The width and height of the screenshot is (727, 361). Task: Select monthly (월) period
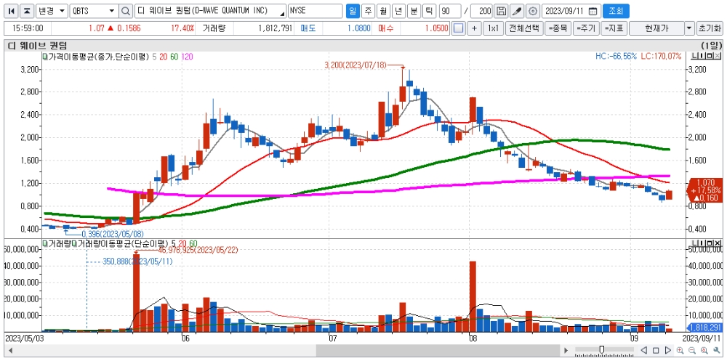[x=383, y=11]
